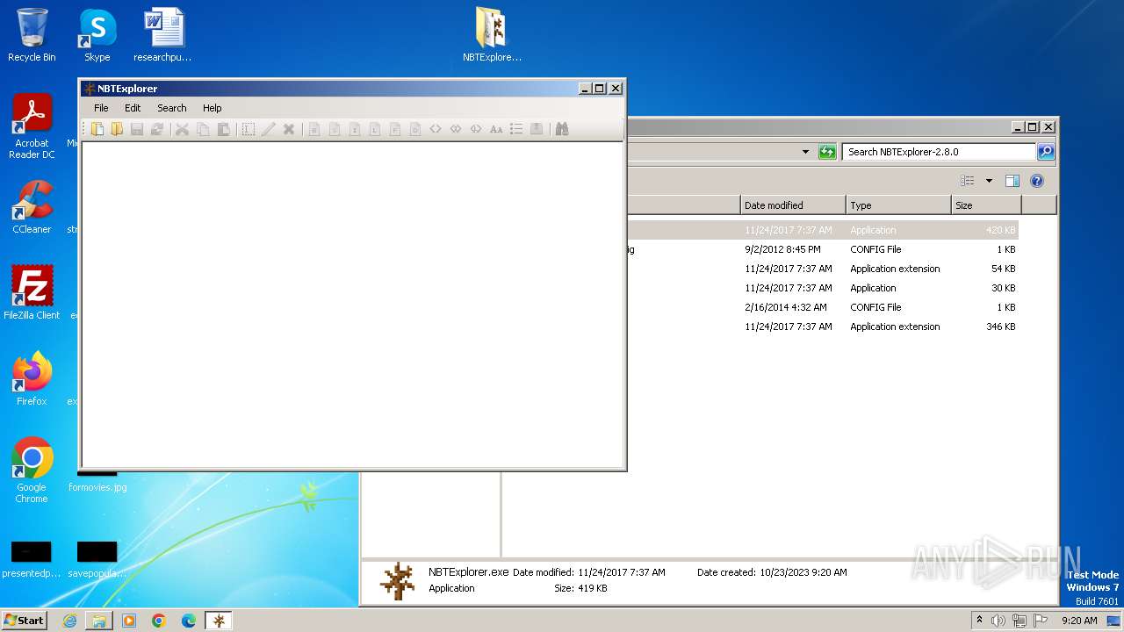This screenshot has width=1124, height=632.
Task: Click the Add Long Array Tag icon
Action: pyautogui.click(x=476, y=129)
